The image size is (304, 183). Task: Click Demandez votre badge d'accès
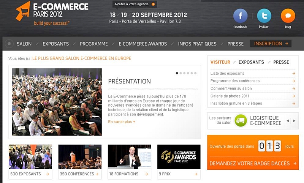click(253, 163)
